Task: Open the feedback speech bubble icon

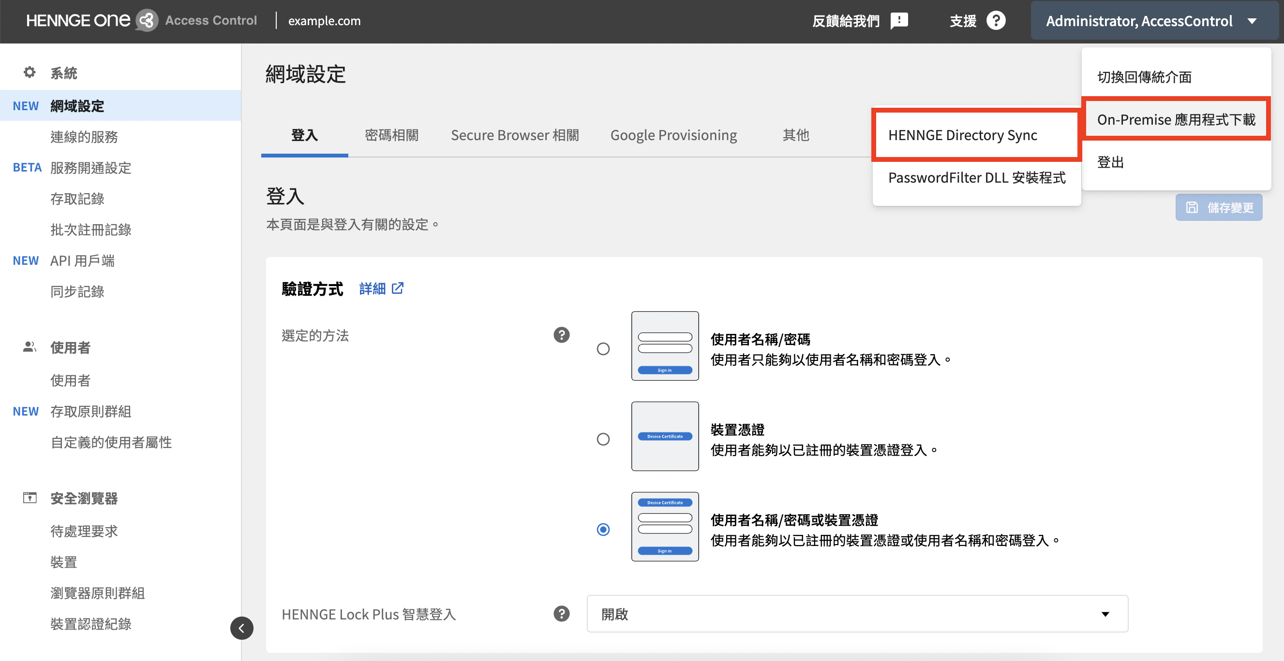Action: (x=899, y=21)
